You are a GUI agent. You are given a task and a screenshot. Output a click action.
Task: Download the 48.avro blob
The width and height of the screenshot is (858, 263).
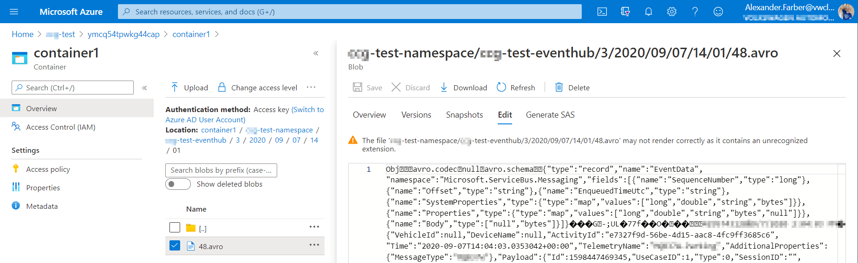(463, 88)
